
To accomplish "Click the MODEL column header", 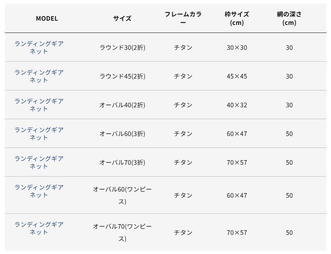I will 47,18.
